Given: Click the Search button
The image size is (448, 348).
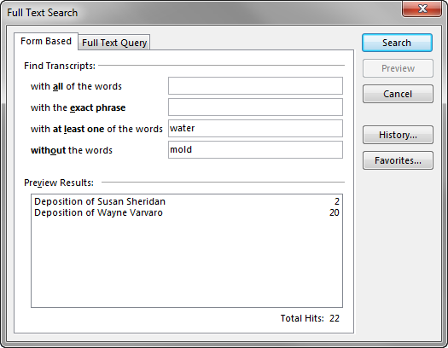Looking at the screenshot, I should click(397, 43).
